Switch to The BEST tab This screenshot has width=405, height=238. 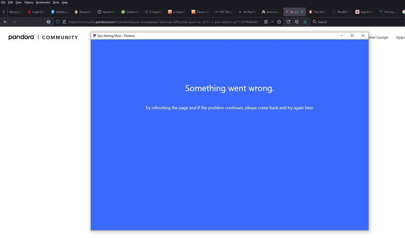pyautogui.click(x=341, y=12)
